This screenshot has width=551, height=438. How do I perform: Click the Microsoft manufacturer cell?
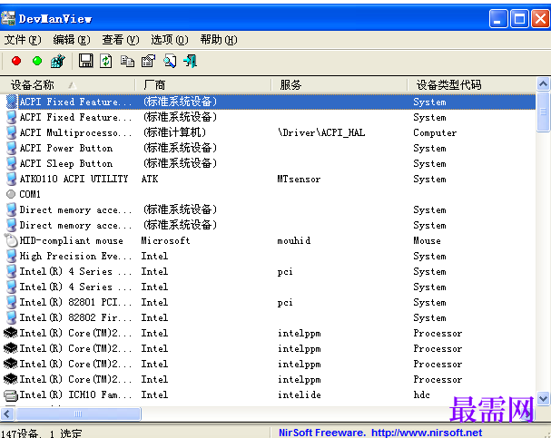(x=165, y=240)
